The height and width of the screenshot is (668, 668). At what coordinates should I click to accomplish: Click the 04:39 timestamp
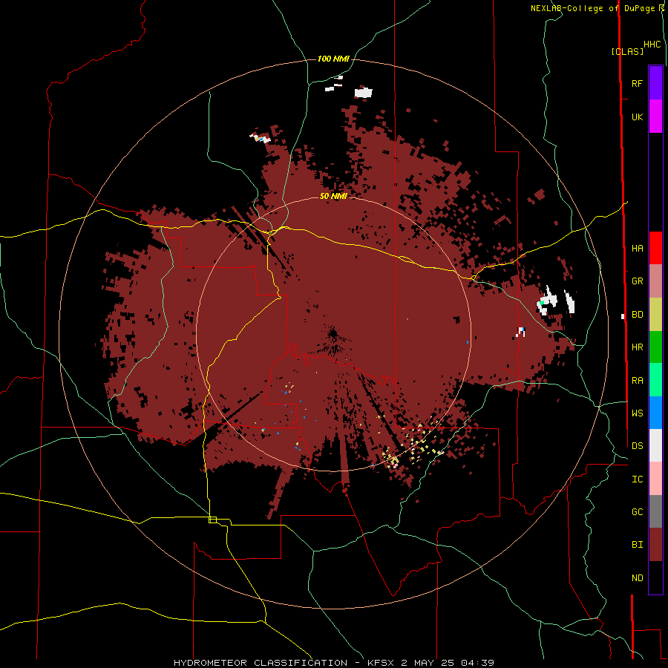pyautogui.click(x=477, y=663)
